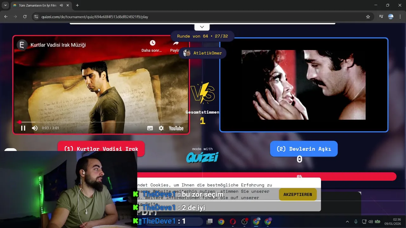This screenshot has width=406, height=228.
Task: Open a new browser tab
Action: tap(77, 5)
